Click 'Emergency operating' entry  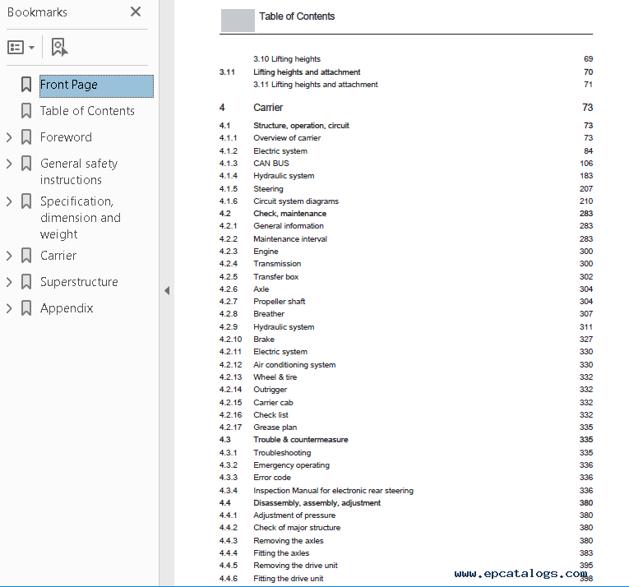[291, 465]
